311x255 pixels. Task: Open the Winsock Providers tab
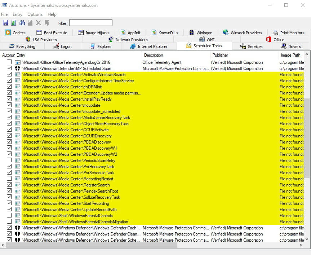tap(243, 33)
